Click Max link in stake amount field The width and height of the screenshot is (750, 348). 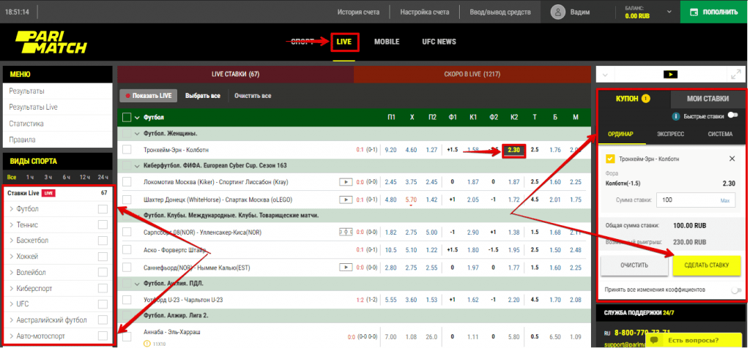725,200
